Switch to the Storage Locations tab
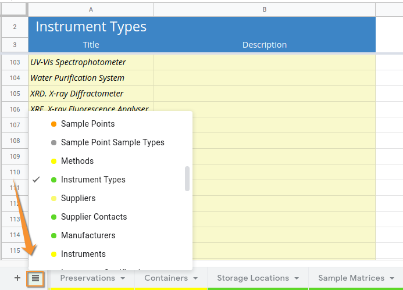Viewport: 403px width, 290px height. (x=252, y=278)
